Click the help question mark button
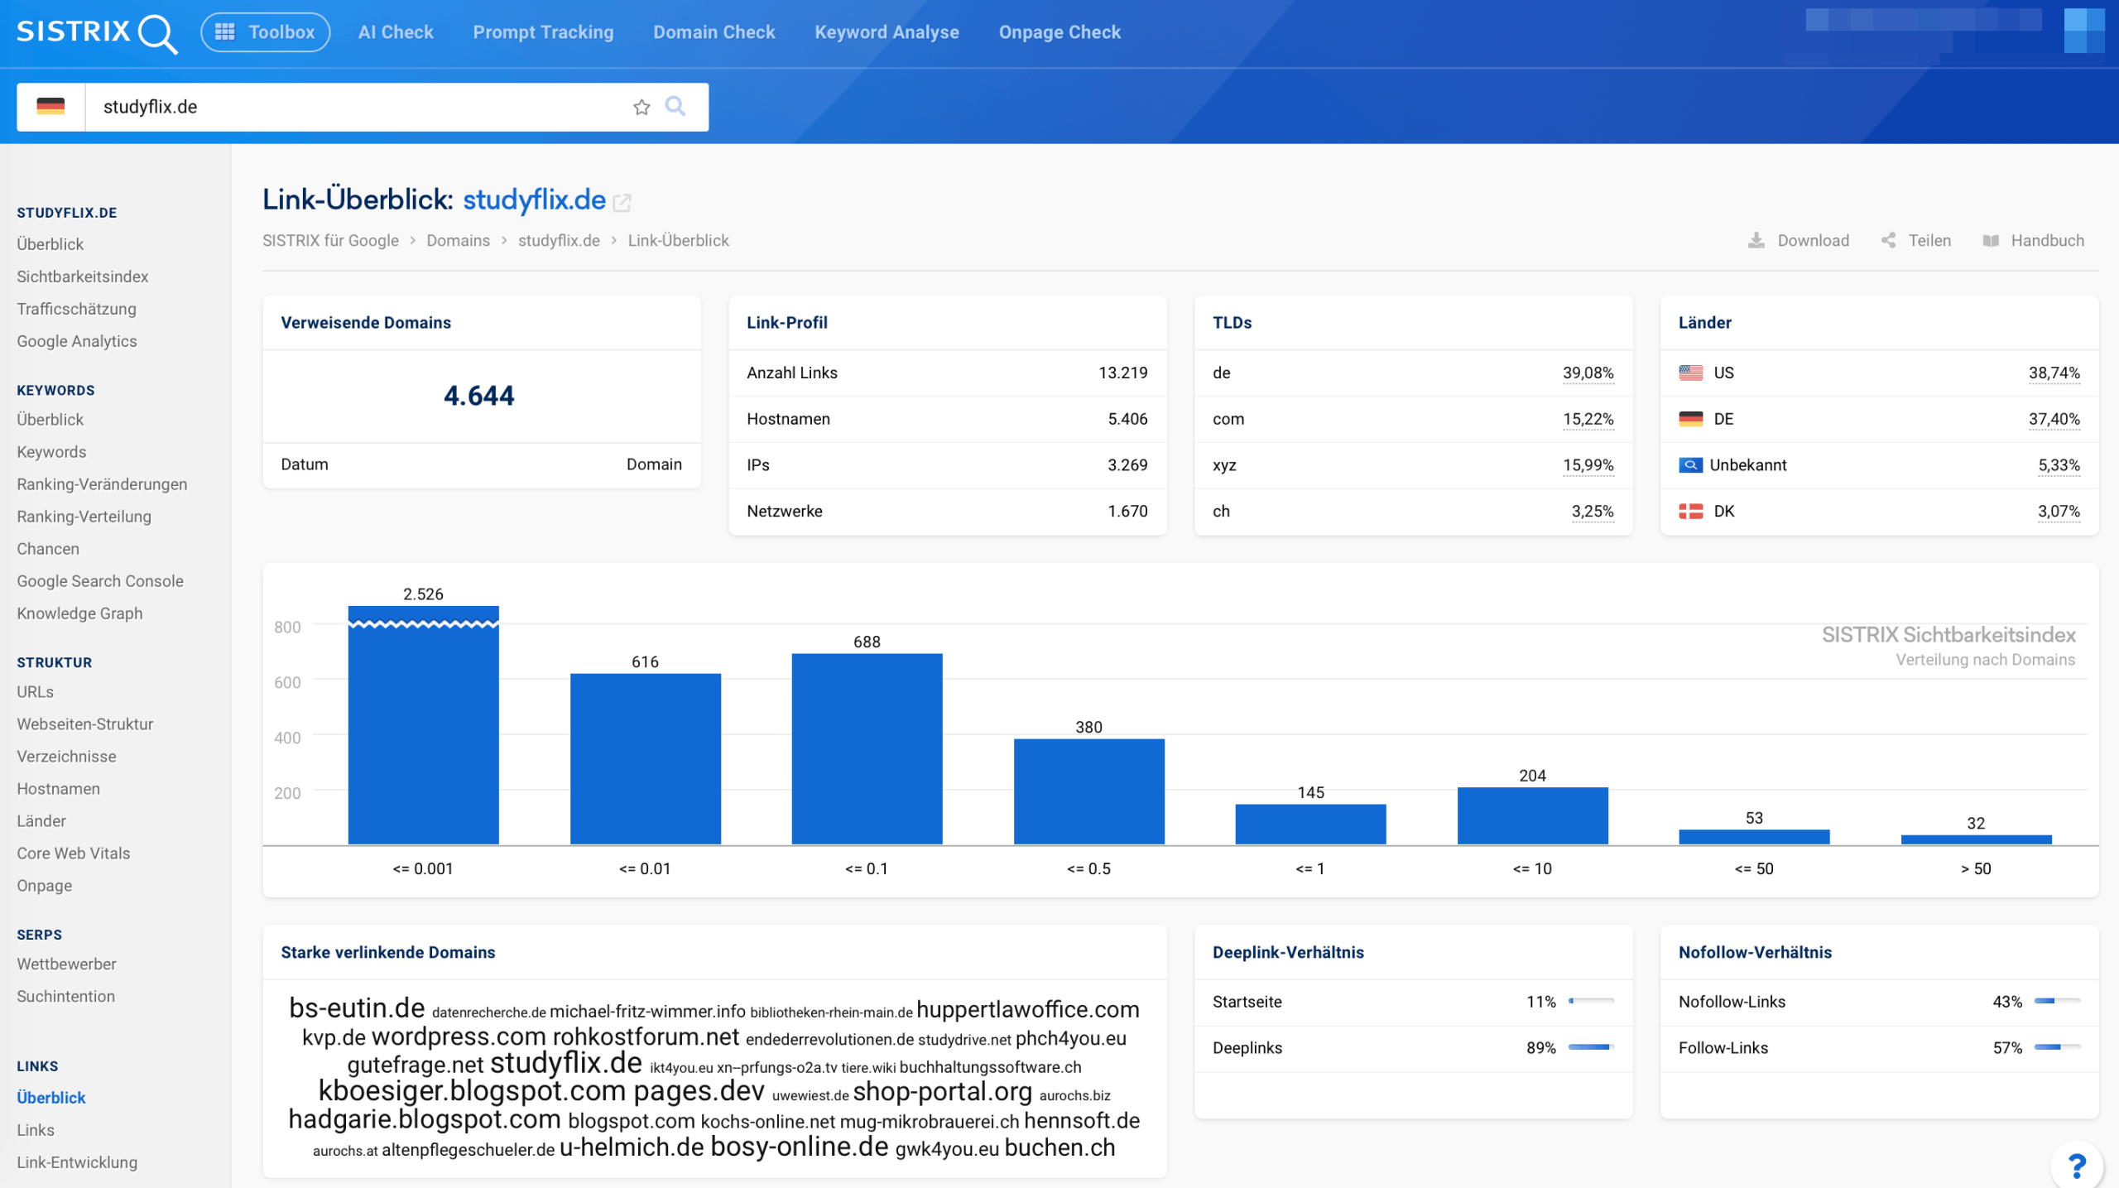Screen dimensions: 2119x1188 2077,1165
